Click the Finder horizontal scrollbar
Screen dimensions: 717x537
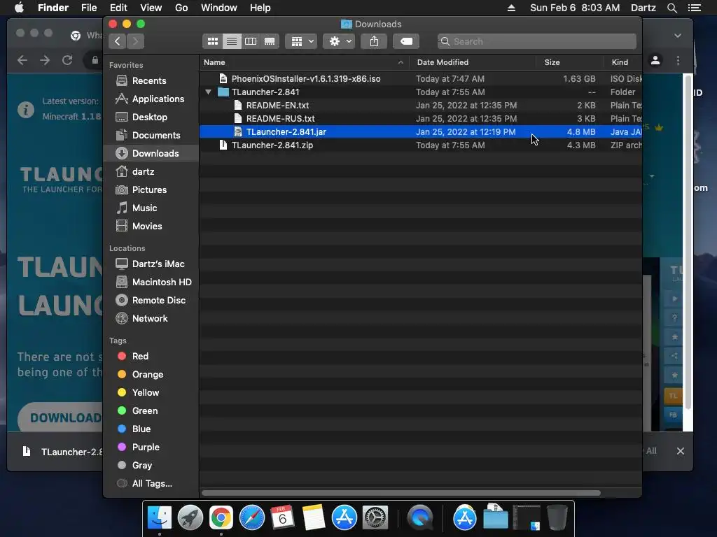click(401, 493)
